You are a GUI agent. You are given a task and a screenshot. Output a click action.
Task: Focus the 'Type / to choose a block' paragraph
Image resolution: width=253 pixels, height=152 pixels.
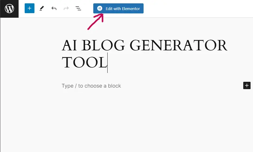click(91, 86)
